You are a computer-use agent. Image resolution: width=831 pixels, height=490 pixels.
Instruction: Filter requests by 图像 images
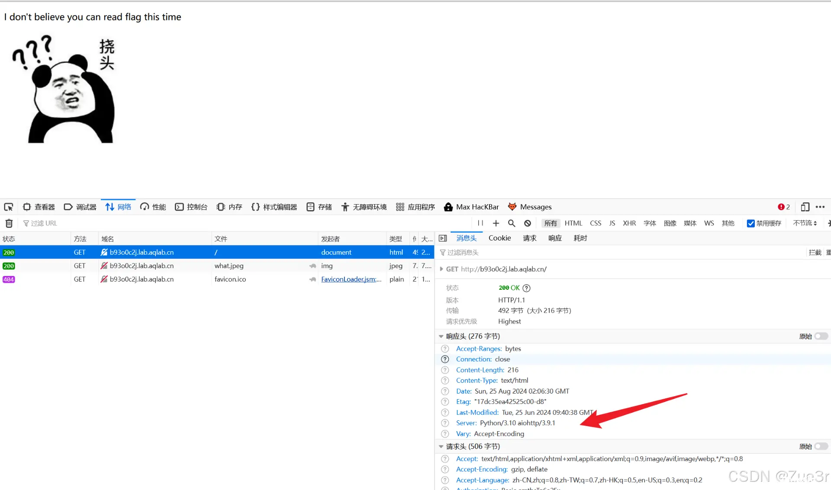coord(670,223)
